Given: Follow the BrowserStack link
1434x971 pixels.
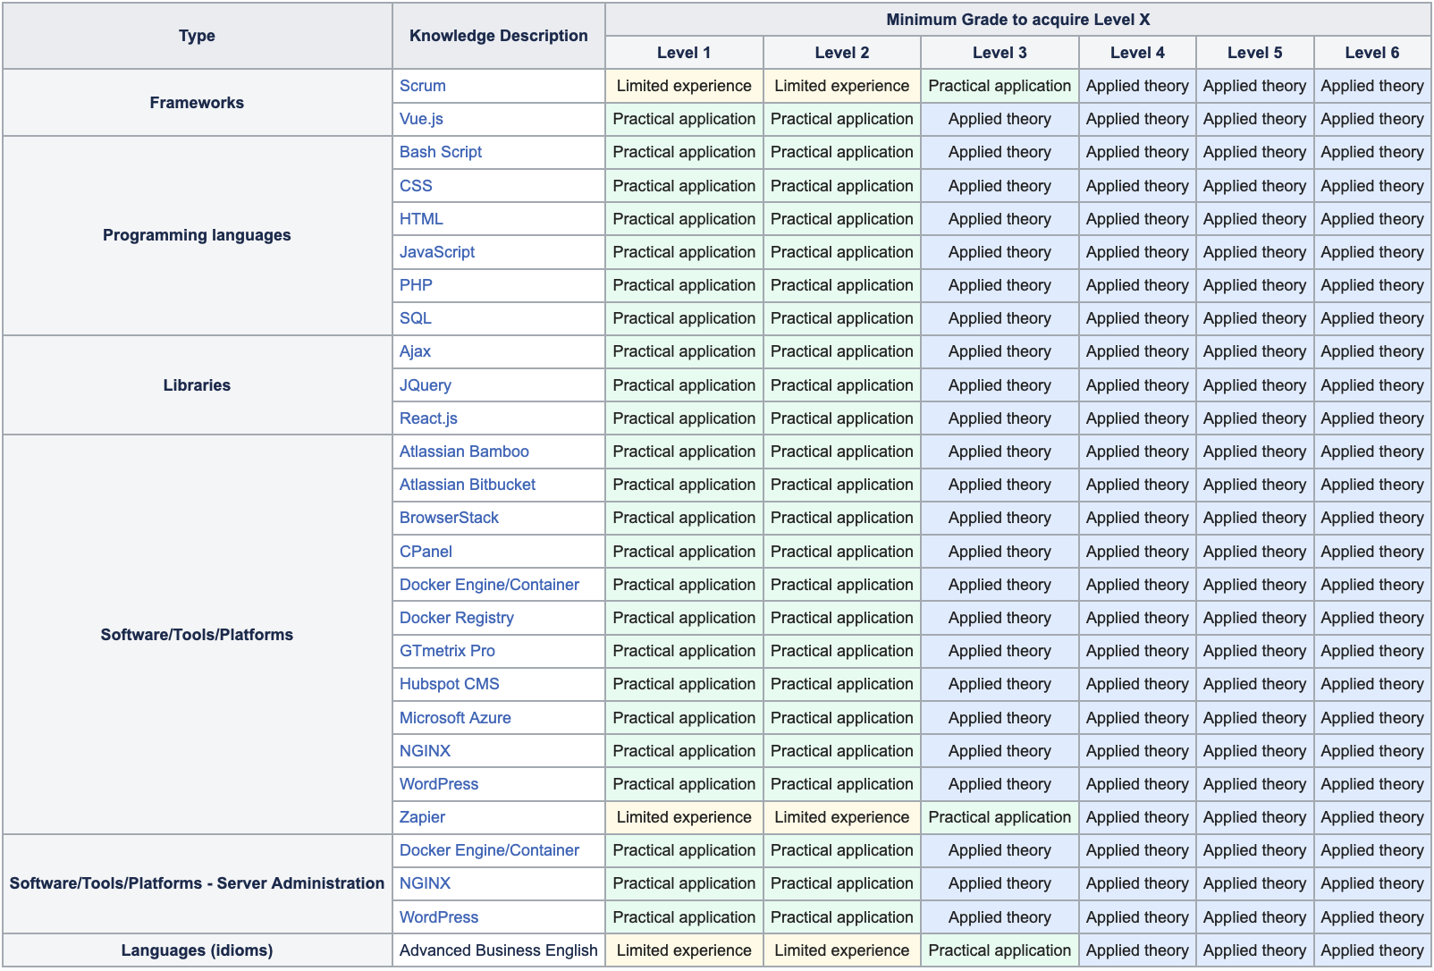Looking at the screenshot, I should [449, 518].
